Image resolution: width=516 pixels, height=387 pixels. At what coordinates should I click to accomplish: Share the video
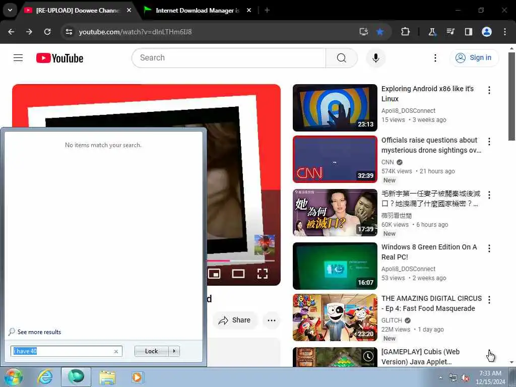pos(235,320)
